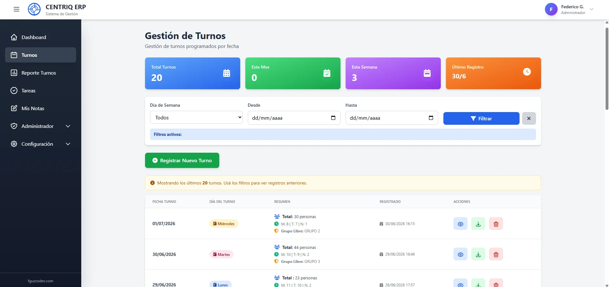
Task: Click the FECHA TURNO column header
Action: coord(164,202)
